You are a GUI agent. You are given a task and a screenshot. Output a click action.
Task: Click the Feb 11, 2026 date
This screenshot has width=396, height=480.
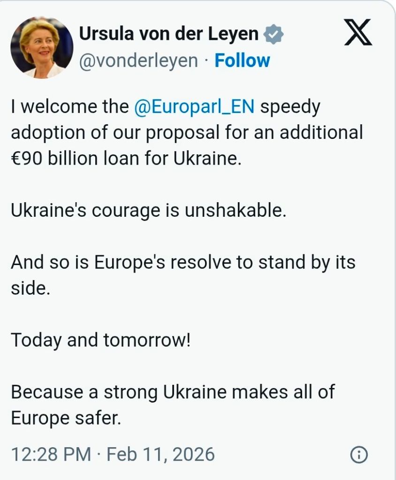tap(161, 455)
